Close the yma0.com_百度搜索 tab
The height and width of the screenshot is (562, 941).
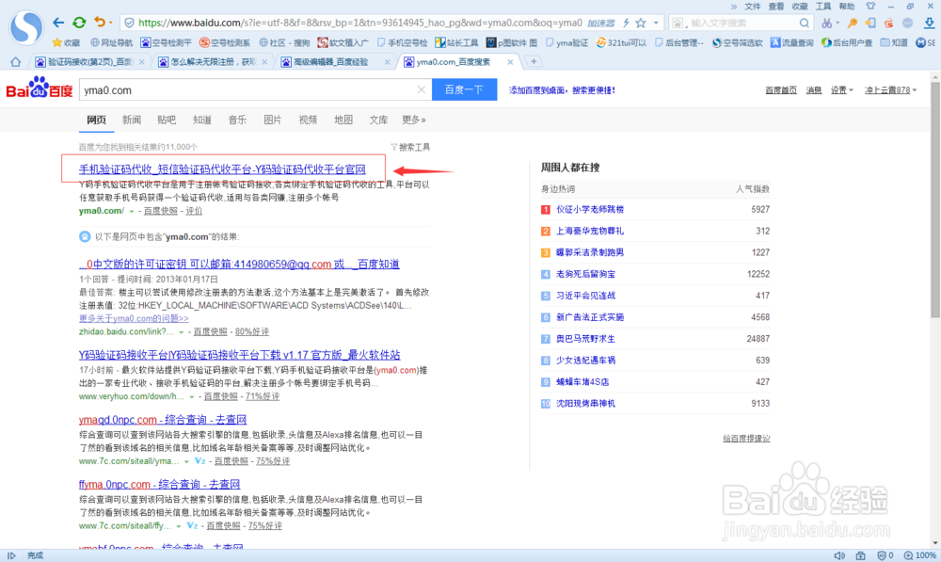(510, 62)
